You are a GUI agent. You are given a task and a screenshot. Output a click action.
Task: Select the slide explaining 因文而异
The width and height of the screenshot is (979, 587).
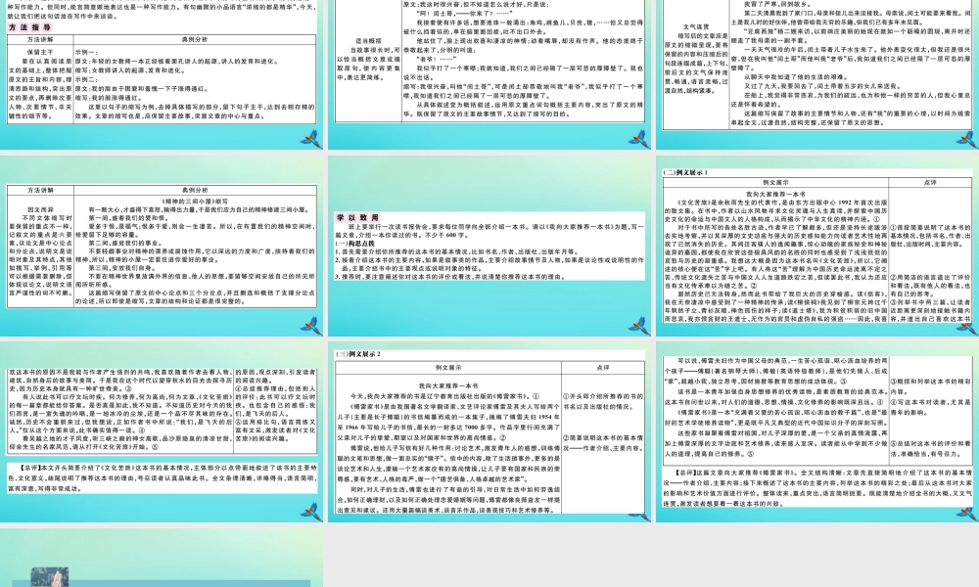[162, 246]
